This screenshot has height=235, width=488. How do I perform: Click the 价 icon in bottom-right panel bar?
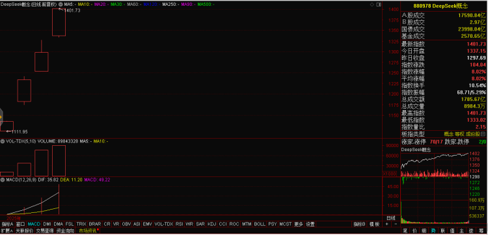tap(414, 231)
